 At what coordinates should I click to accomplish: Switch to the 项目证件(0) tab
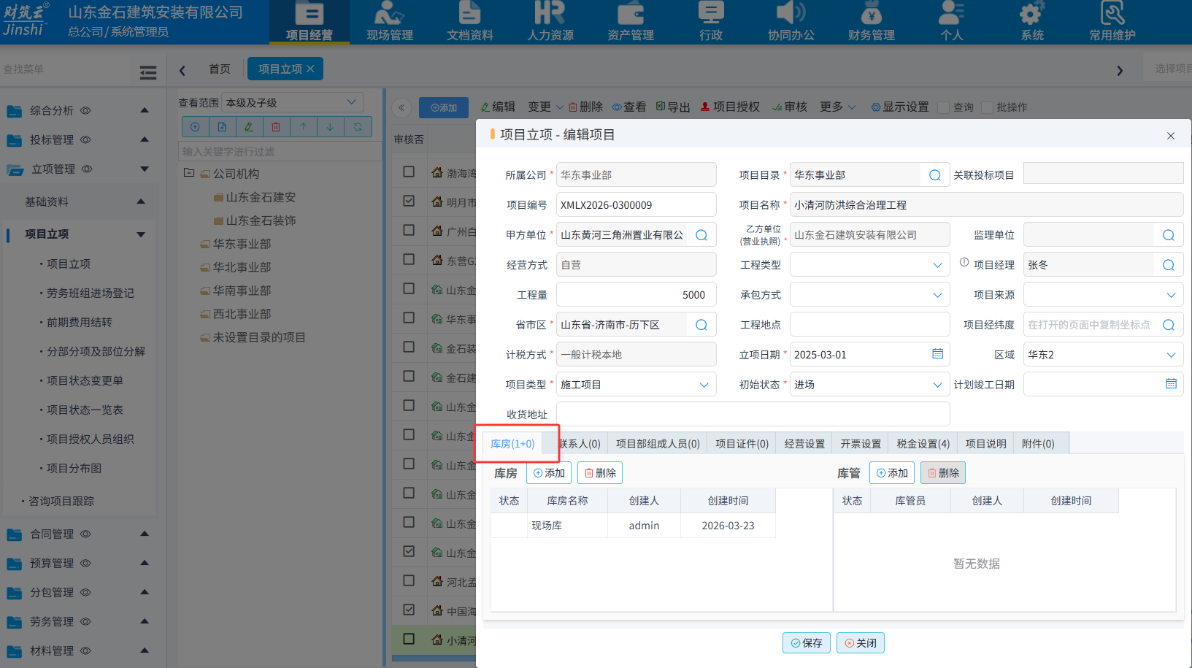(x=742, y=444)
